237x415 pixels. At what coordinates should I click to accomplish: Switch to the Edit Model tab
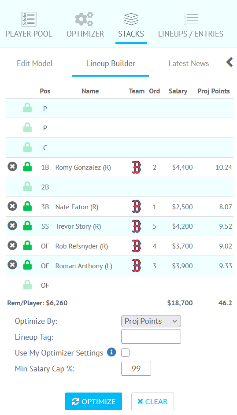35,63
